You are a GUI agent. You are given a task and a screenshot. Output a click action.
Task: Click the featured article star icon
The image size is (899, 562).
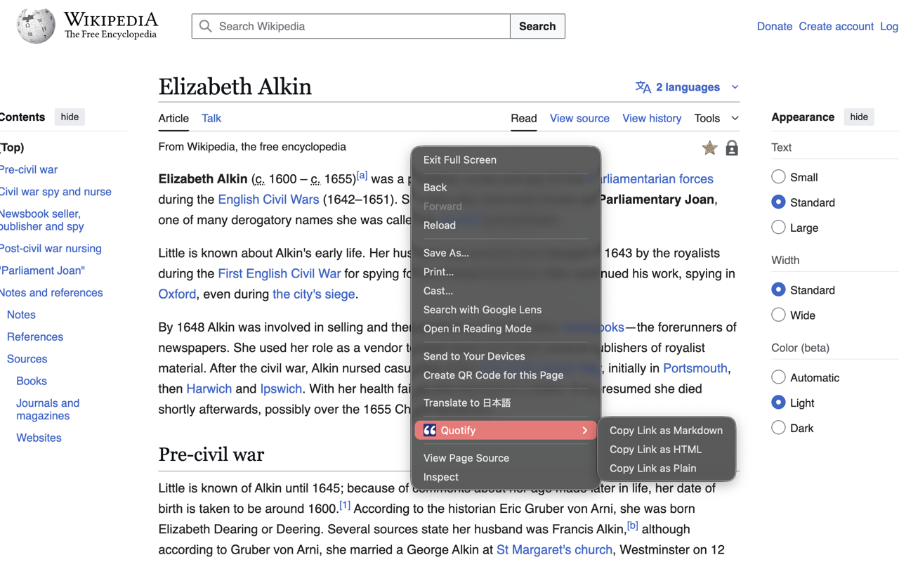tap(709, 148)
